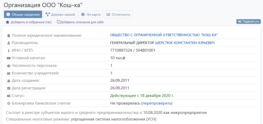Click the person icon beside Руководитель

pos(9,43)
